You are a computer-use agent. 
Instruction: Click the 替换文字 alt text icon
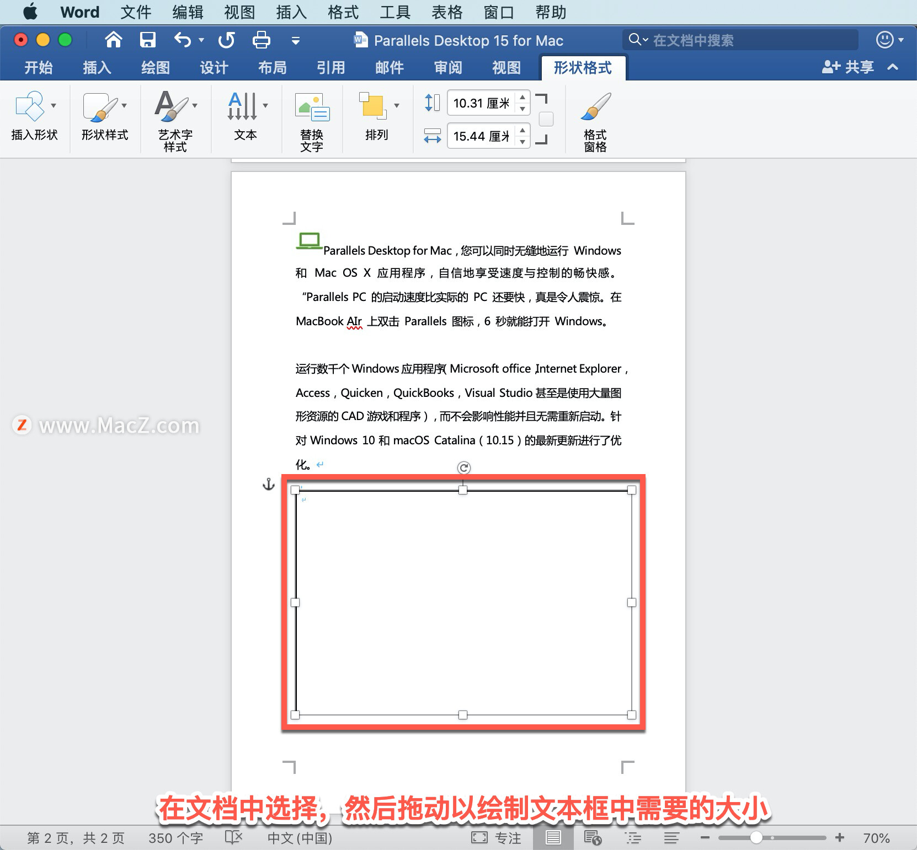tap(312, 107)
